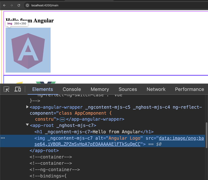Viewport: 208px width, 180px height.
Task: Expand the app-angular-wrapper element node
Action: 27,107
